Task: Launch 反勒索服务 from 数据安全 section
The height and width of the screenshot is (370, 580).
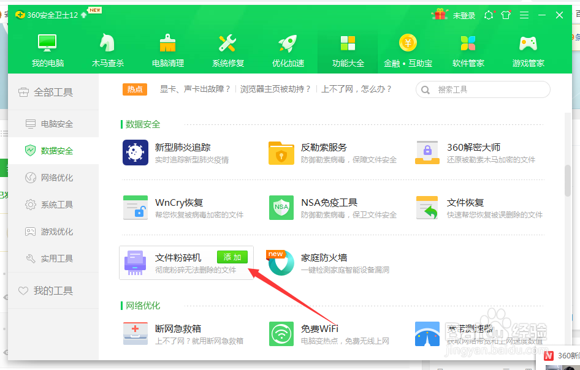Action: coord(281,152)
